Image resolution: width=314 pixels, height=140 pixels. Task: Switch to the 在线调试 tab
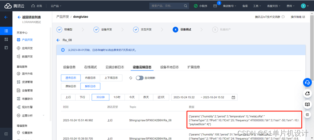pos(90,67)
